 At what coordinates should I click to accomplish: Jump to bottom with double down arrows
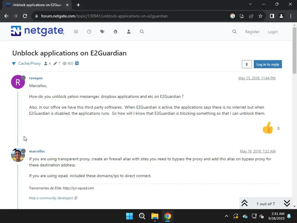click(287, 204)
